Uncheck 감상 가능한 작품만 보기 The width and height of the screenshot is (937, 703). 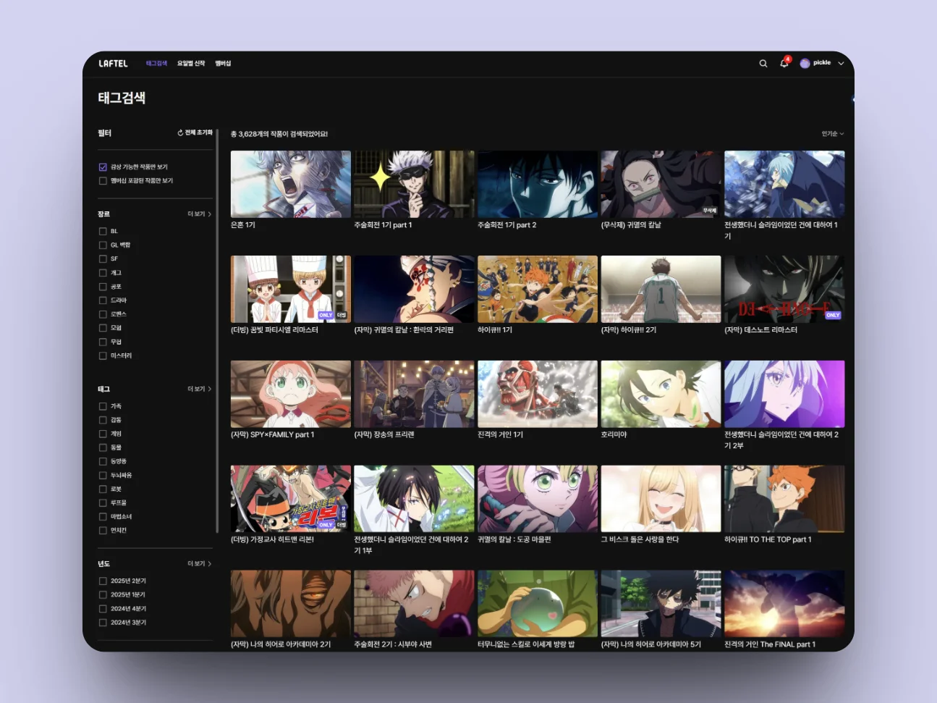[103, 167]
